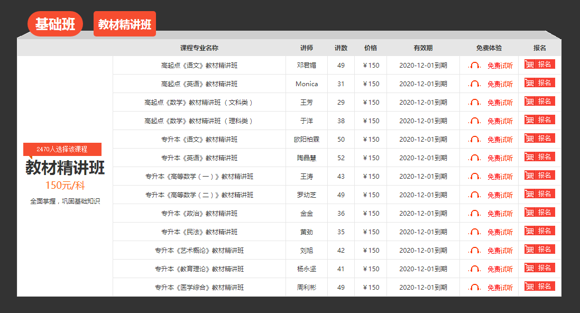This screenshot has width=580, height=313.
Task: Click the large 教材精讲班 sidebar title
Action: click(65, 168)
